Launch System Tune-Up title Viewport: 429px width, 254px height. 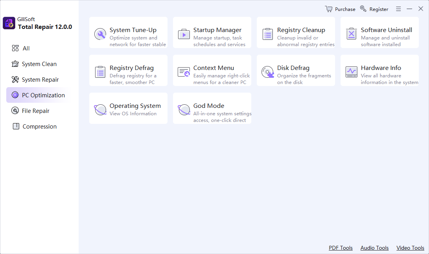tap(133, 30)
